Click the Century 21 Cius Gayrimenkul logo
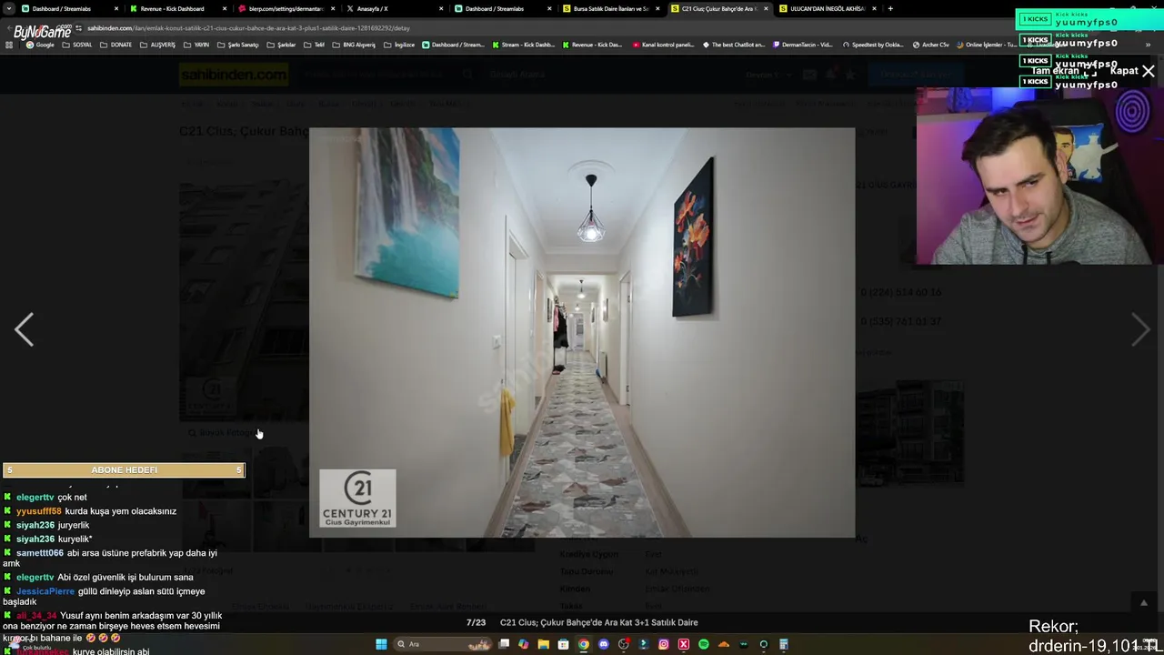 (357, 499)
